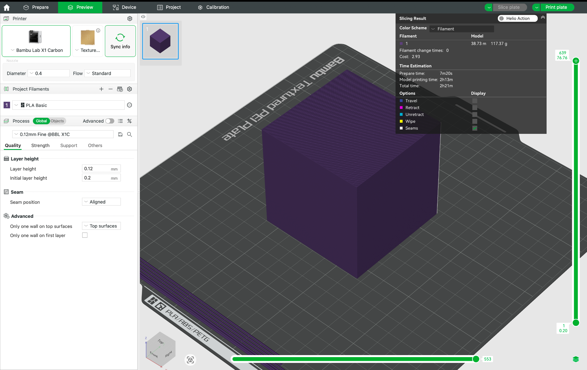This screenshot has width=587, height=370.
Task: Toggle Unretract display checkbox
Action: (475, 114)
